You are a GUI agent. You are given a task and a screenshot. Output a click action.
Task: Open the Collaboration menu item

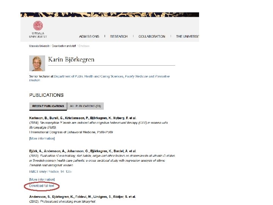(152, 36)
